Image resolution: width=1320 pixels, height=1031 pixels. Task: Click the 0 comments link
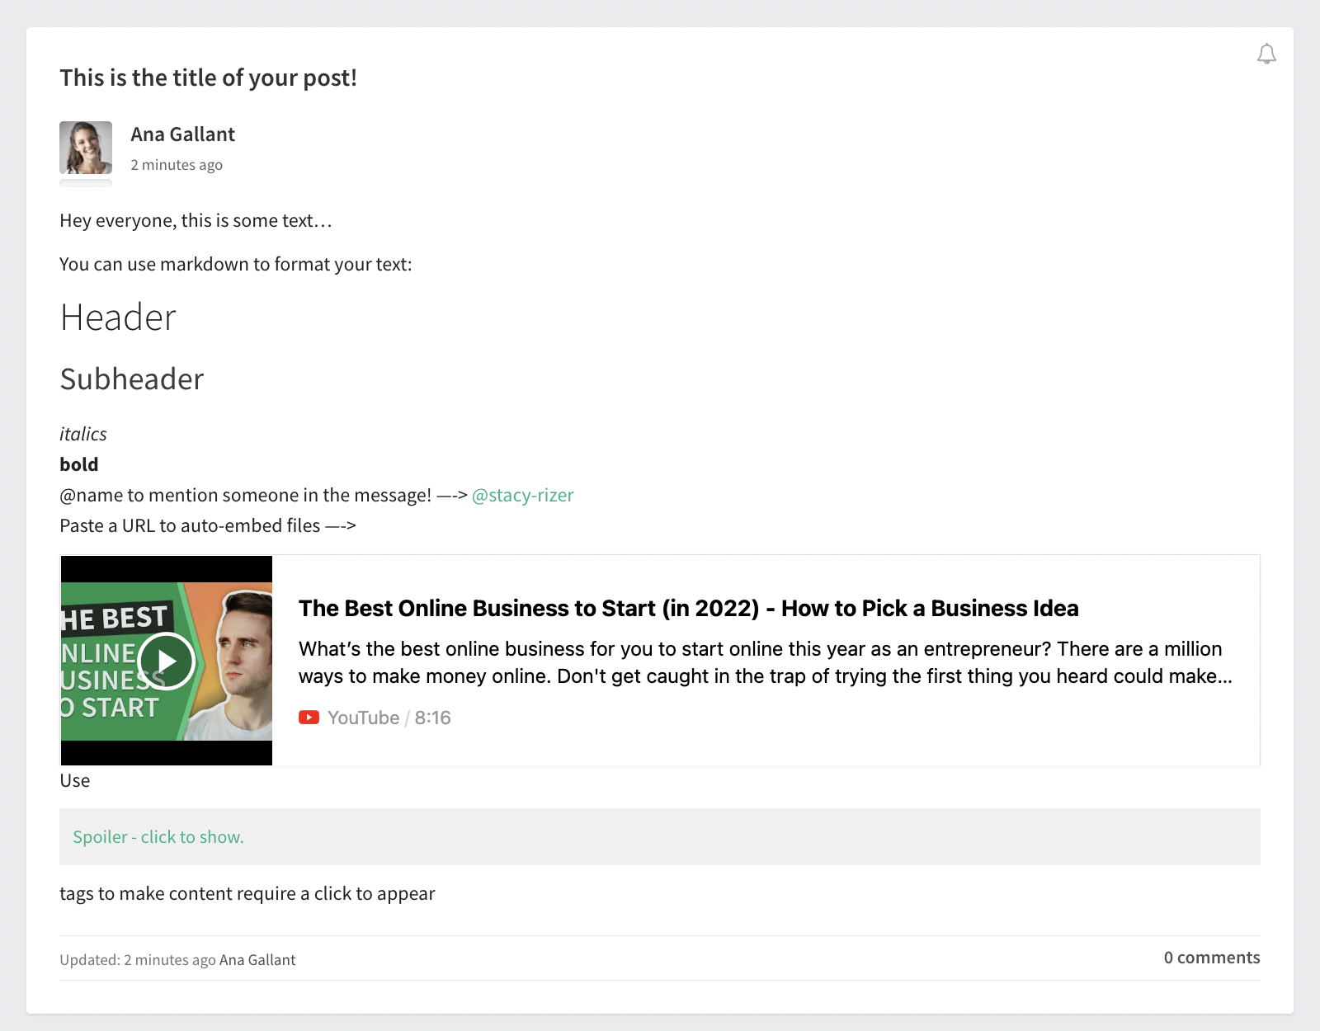tap(1211, 958)
